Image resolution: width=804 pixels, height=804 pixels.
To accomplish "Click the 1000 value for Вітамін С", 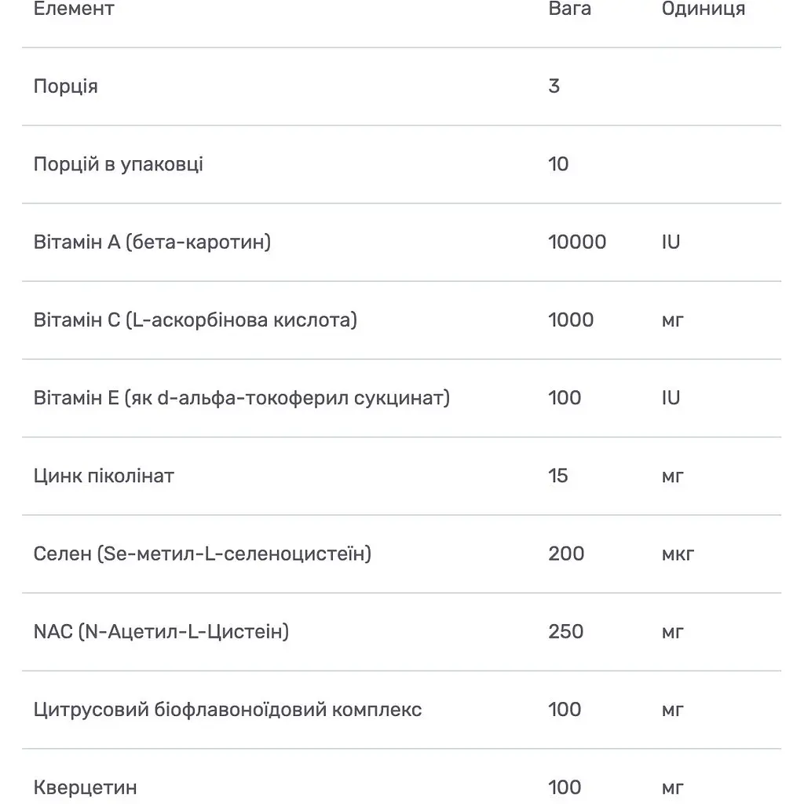I will tap(571, 320).
